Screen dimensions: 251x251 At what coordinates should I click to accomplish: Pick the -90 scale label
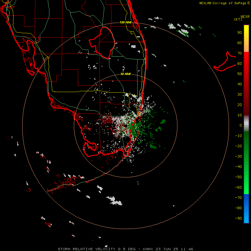[238, 218]
